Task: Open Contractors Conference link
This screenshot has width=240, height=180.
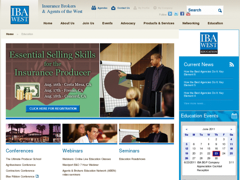Action: click(20, 171)
